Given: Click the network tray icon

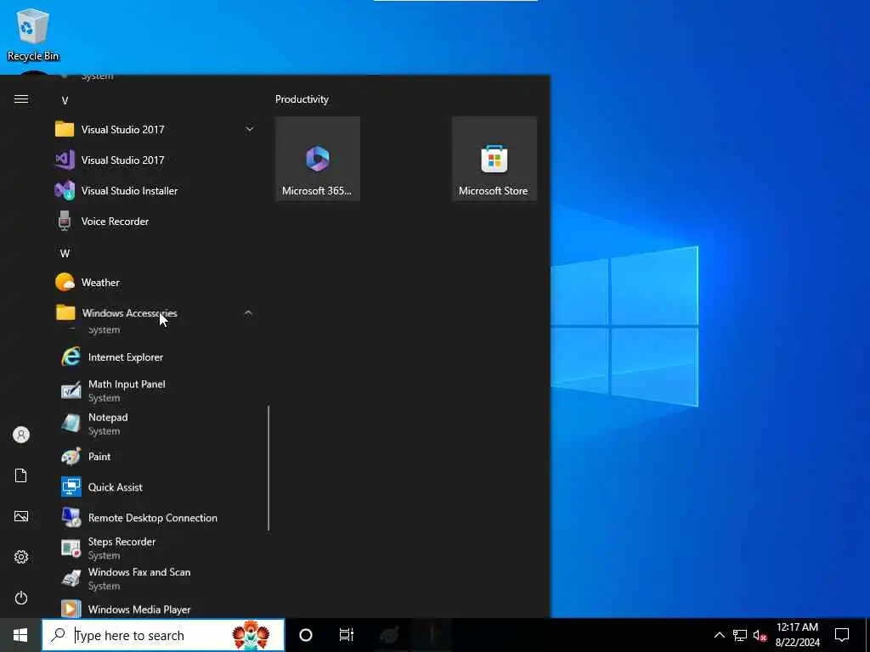Looking at the screenshot, I should pos(740,635).
